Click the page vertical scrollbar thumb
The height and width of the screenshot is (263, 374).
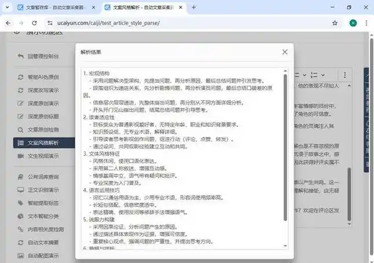pyautogui.click(x=371, y=147)
